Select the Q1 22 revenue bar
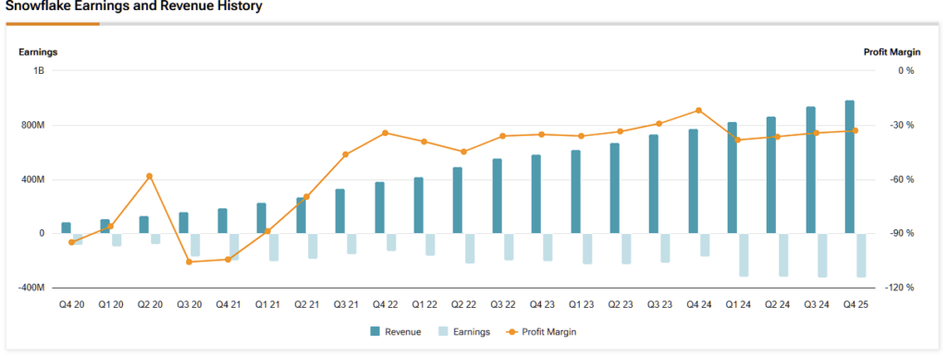 pyautogui.click(x=419, y=206)
